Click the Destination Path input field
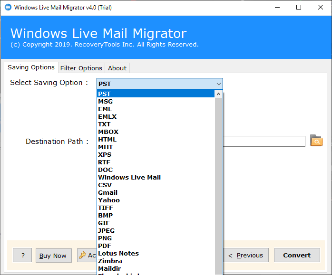Screen dimensions: 332x275 [264, 141]
